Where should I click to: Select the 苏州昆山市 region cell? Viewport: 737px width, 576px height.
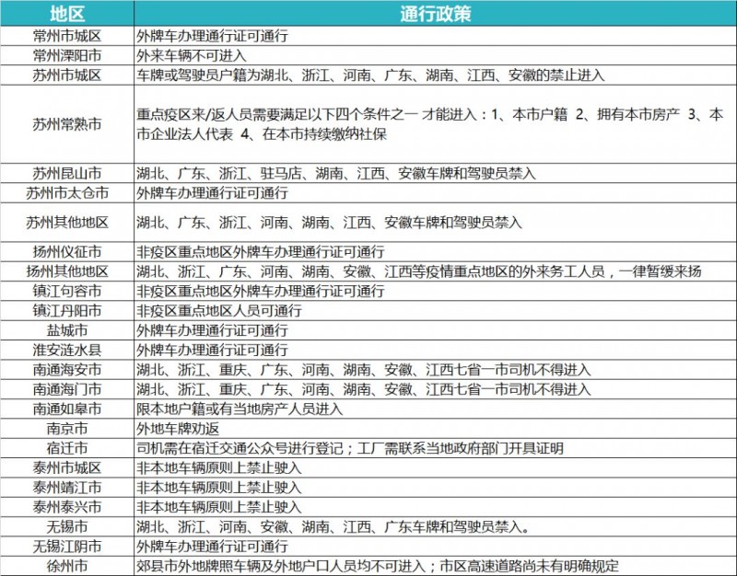point(67,174)
